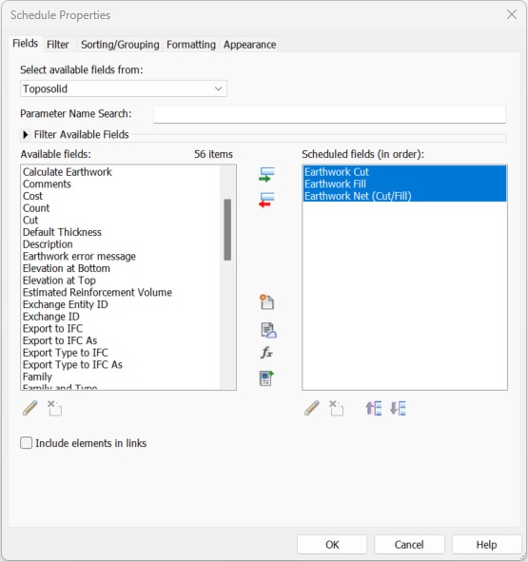Click delete parameter icon under Available fields

pos(55,408)
